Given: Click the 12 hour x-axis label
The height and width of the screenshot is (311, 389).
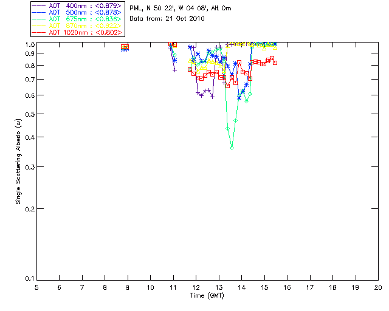Looking at the screenshot, I should pos(196,287).
